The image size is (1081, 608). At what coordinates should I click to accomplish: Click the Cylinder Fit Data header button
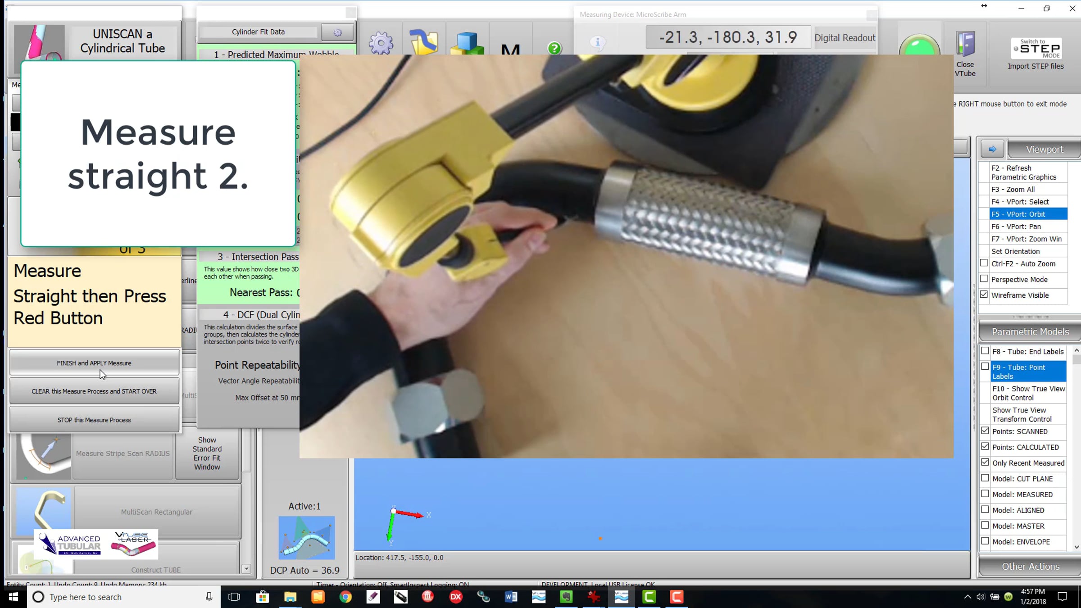pos(258,32)
